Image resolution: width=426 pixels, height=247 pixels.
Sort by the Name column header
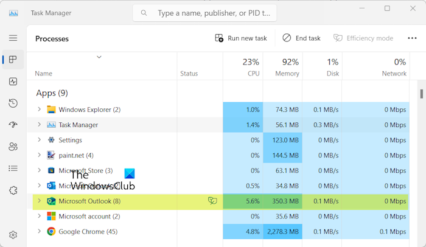coord(43,74)
